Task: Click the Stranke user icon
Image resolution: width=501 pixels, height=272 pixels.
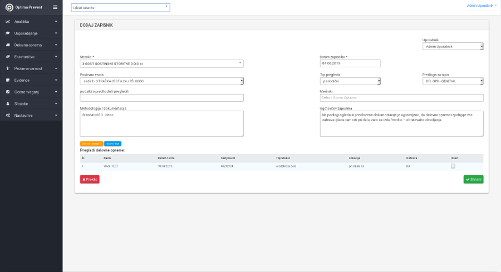Action: tap(8, 104)
